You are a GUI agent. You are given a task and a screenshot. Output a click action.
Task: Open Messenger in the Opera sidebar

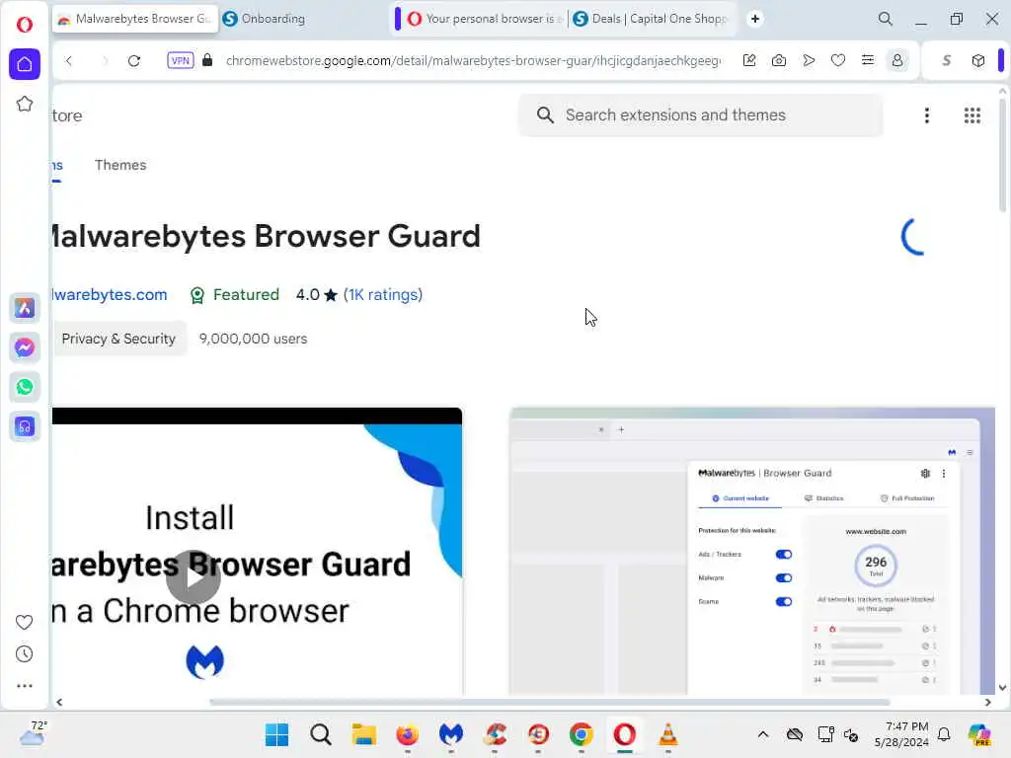coord(25,347)
